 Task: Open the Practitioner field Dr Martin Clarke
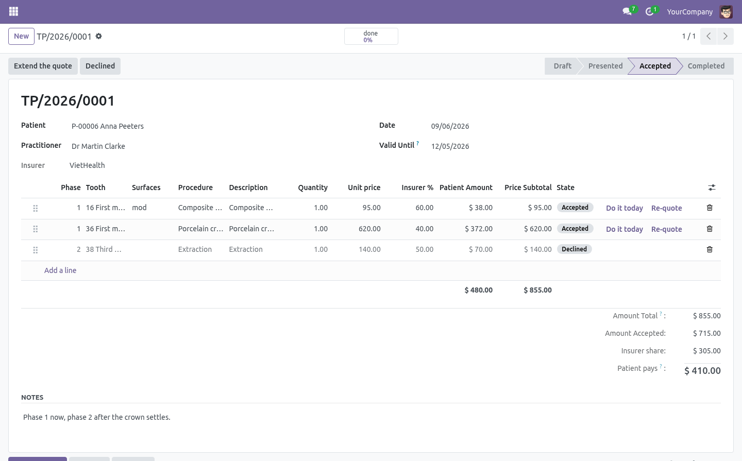[98, 146]
